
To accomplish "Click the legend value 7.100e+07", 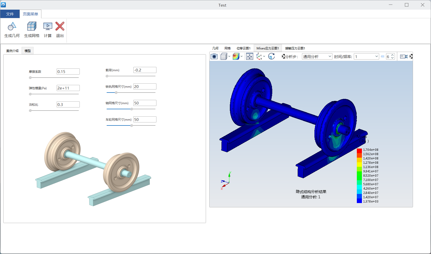I will [371, 180].
